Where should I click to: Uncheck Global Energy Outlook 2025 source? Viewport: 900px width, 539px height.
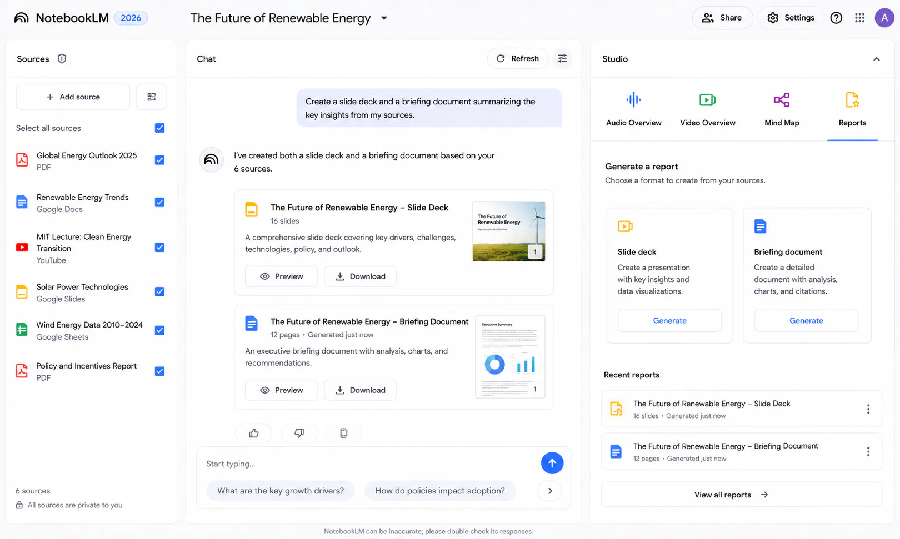pyautogui.click(x=159, y=160)
